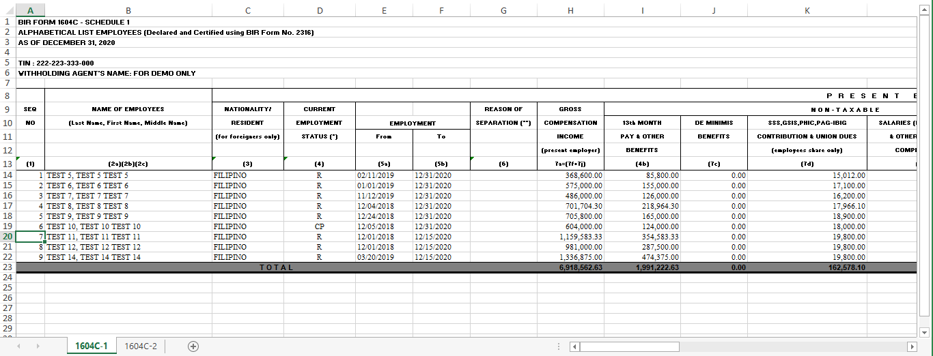This screenshot has height=356, width=933.
Task: Select column B header
Action: (128, 10)
